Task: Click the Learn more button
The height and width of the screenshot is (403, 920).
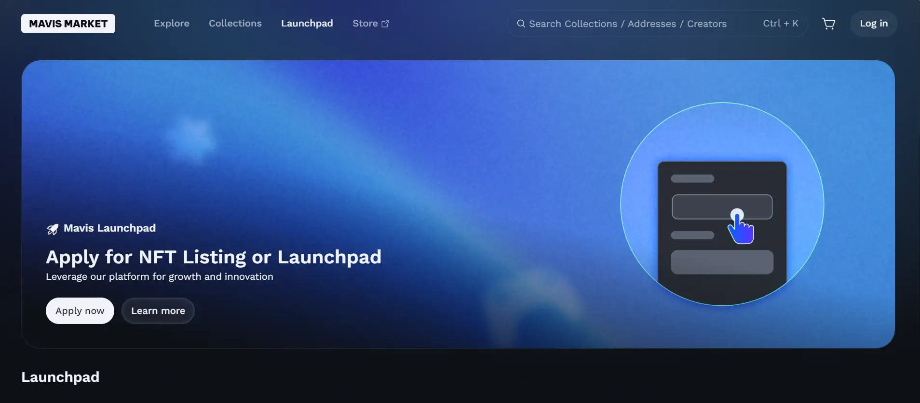Action: click(158, 311)
